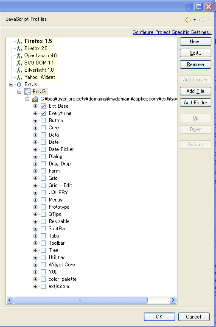Expand the Tabs node

pyautogui.click(x=35, y=236)
